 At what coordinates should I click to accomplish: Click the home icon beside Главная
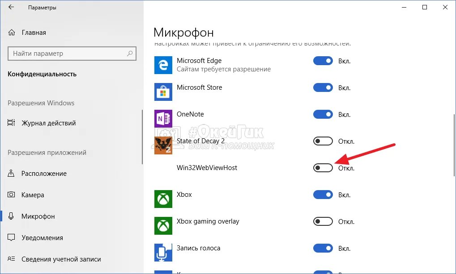coord(12,33)
